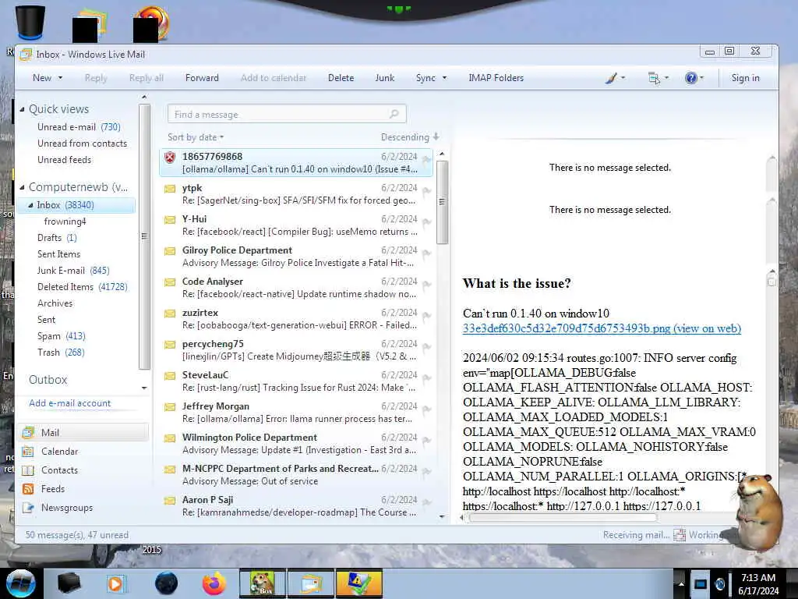Open Newsgroups view icon
This screenshot has height=599, width=798.
[27, 508]
